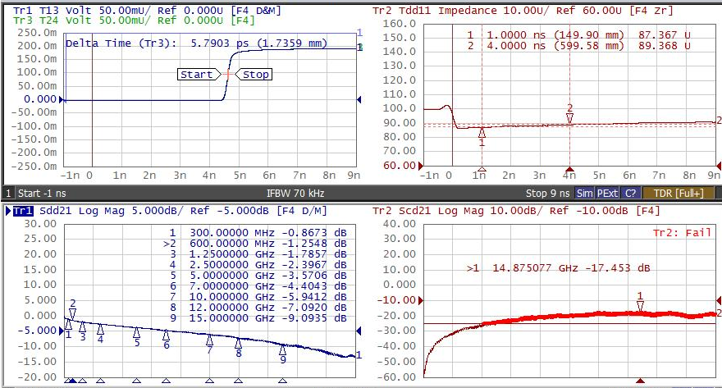Click marker 8 on the Sdd21 plot
Viewport: 722px width, 388px height.
239,343
